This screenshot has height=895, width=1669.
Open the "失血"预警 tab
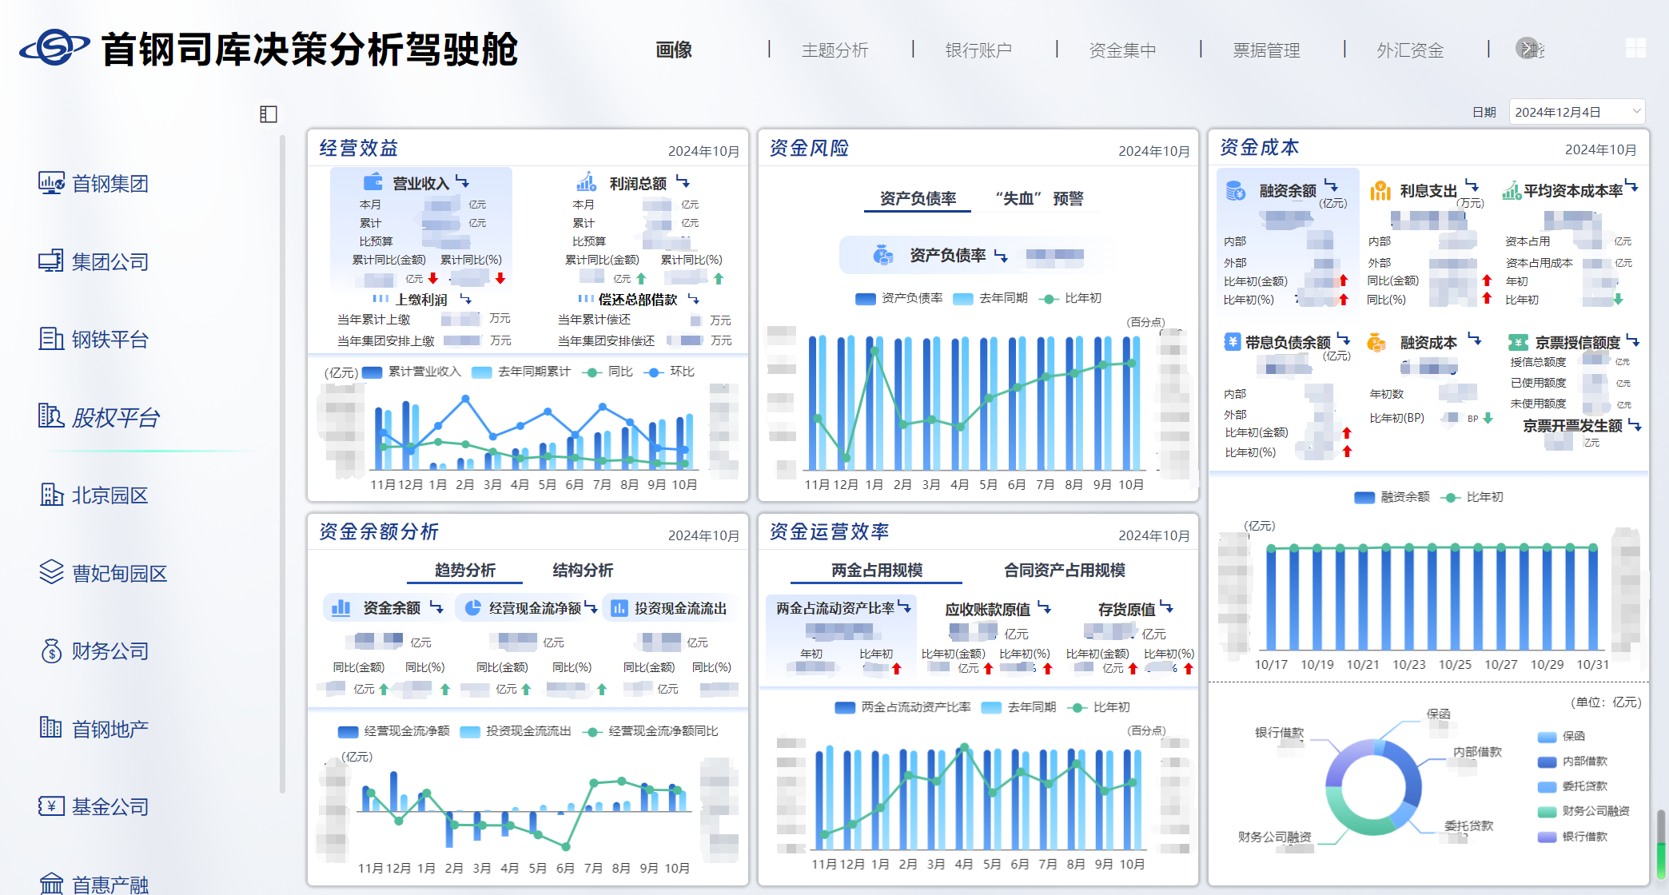(x=1039, y=198)
